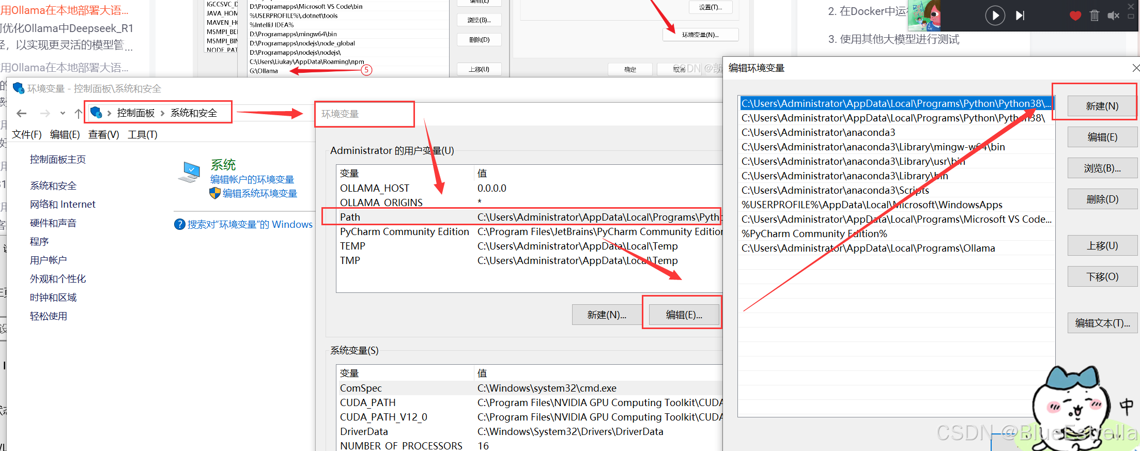
Task: Select the Path user variable row
Action: [529, 217]
